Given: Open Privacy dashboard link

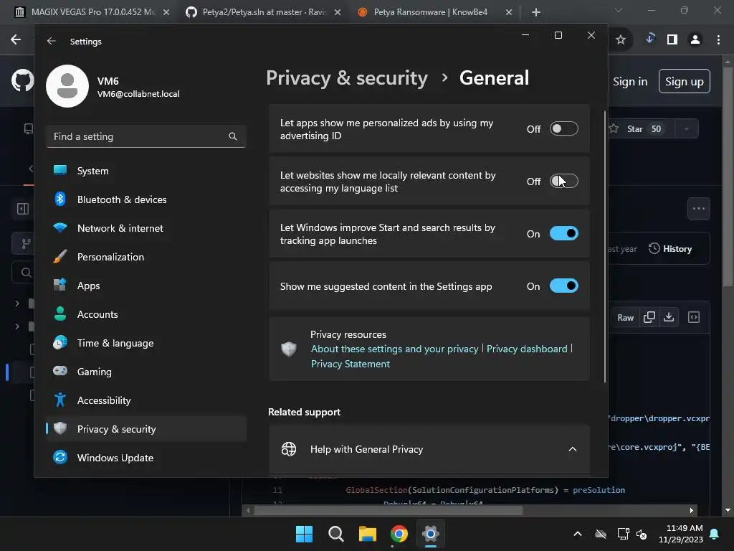Looking at the screenshot, I should point(527,349).
